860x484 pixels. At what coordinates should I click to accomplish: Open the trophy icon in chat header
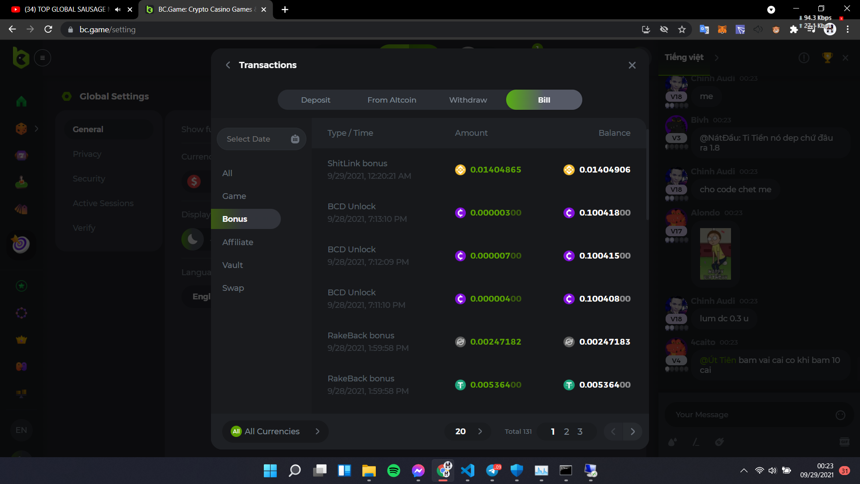click(x=827, y=57)
